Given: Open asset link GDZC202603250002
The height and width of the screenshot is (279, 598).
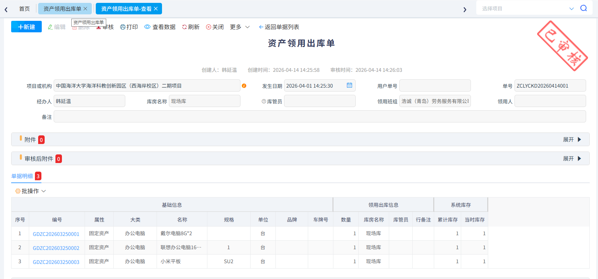Looking at the screenshot, I should 56,248.
